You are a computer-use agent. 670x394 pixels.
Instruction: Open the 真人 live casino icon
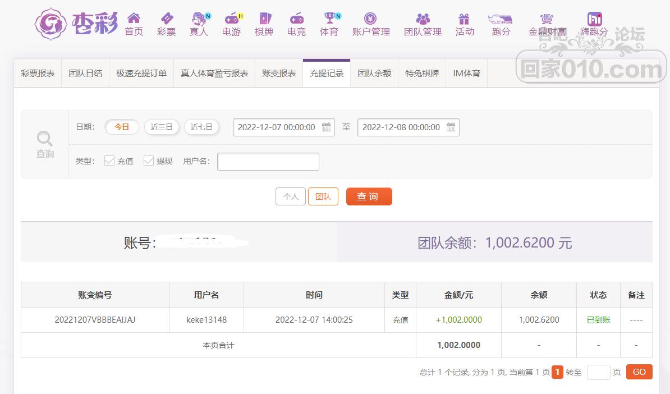point(199,19)
